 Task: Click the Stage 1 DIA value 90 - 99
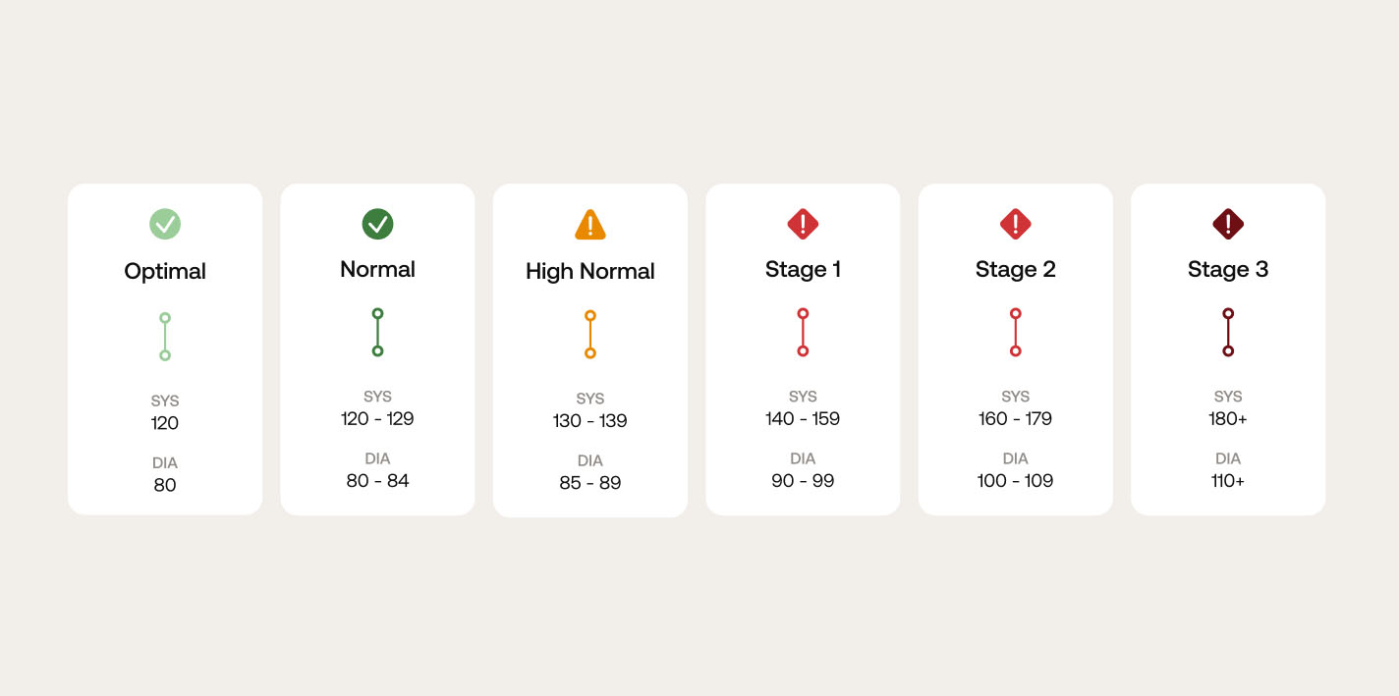803,481
